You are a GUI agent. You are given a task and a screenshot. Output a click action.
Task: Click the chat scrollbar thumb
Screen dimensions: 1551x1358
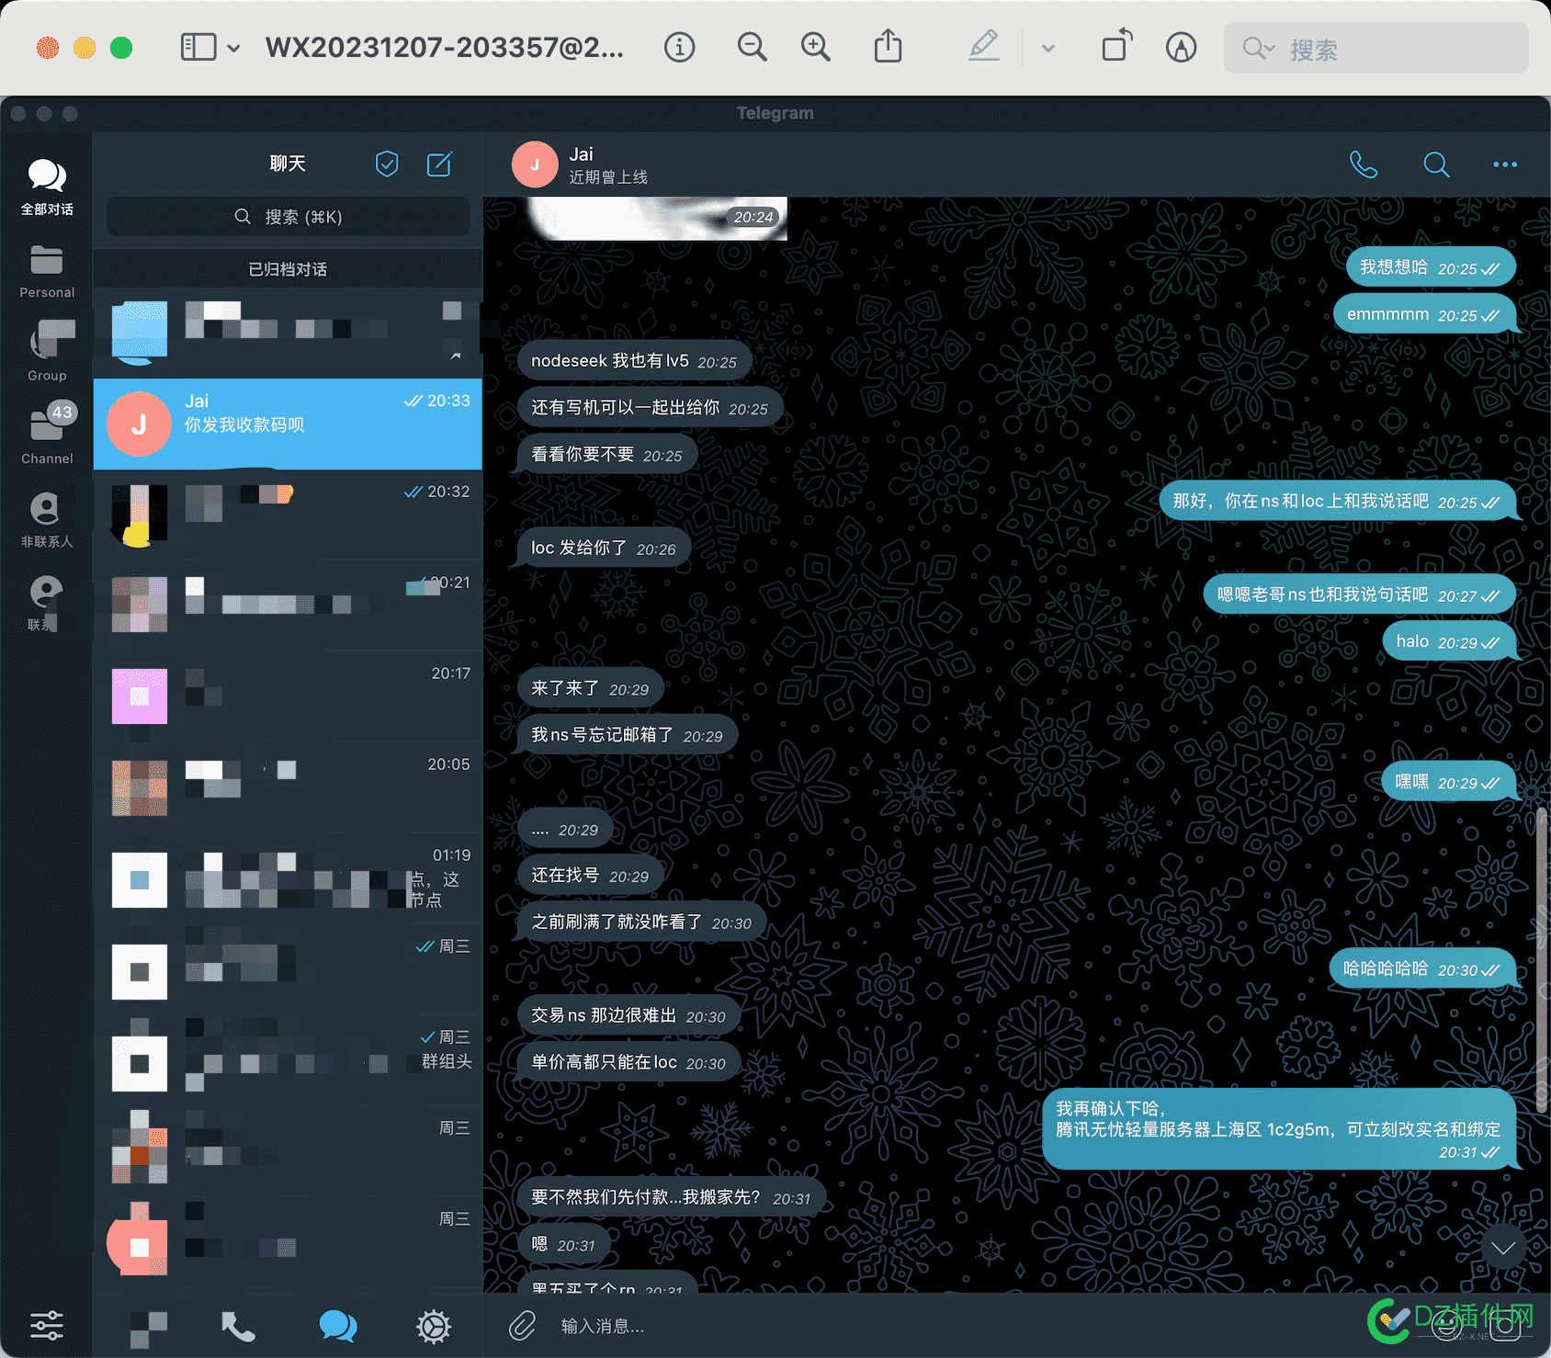point(1542,958)
